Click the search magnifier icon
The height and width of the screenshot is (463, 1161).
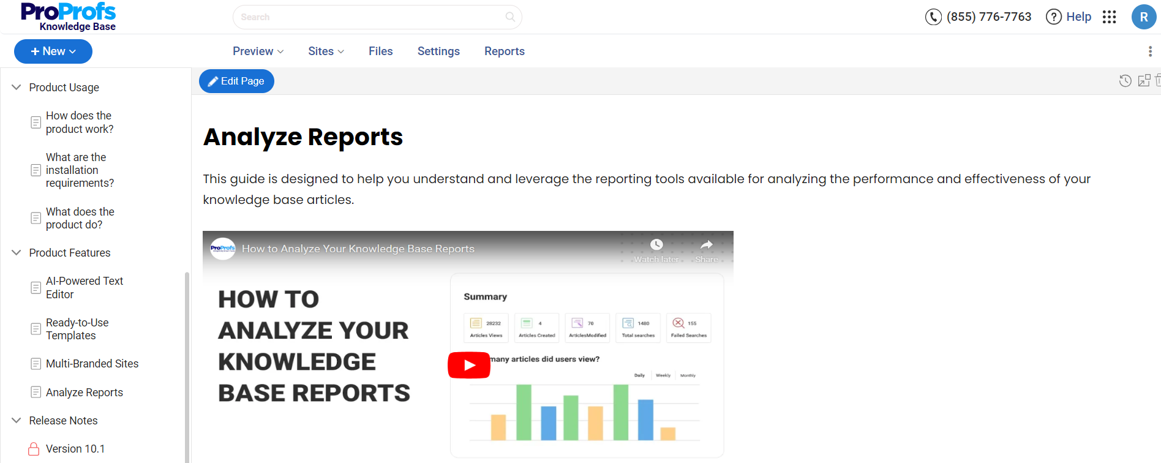510,17
